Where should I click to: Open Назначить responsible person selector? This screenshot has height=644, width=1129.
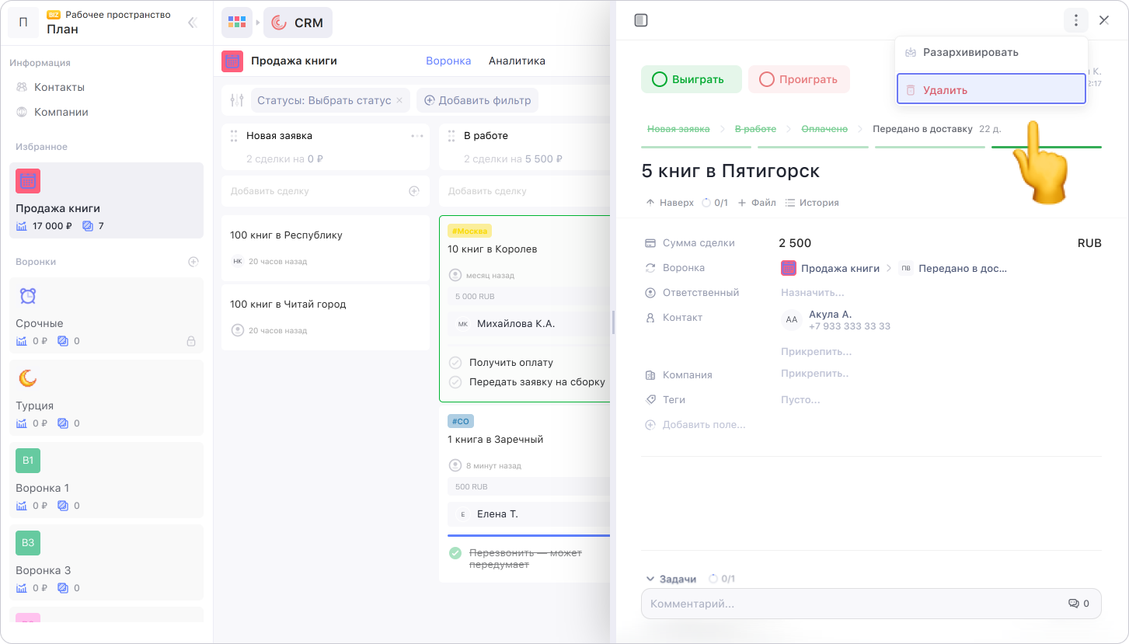point(812,293)
